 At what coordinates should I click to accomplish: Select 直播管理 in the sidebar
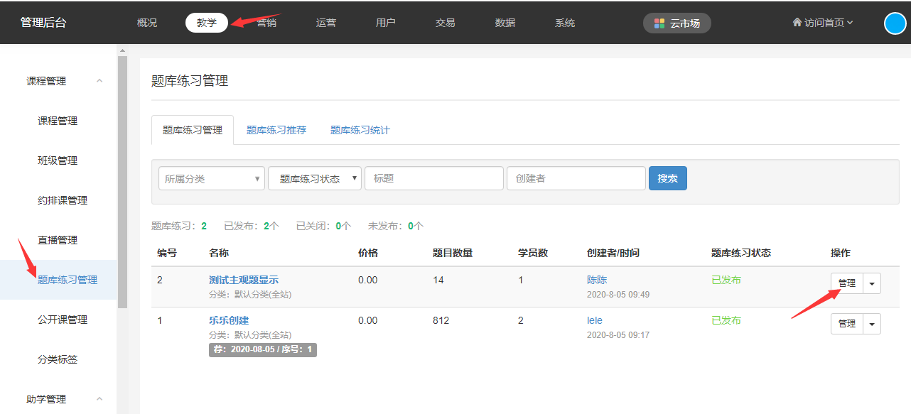[58, 240]
